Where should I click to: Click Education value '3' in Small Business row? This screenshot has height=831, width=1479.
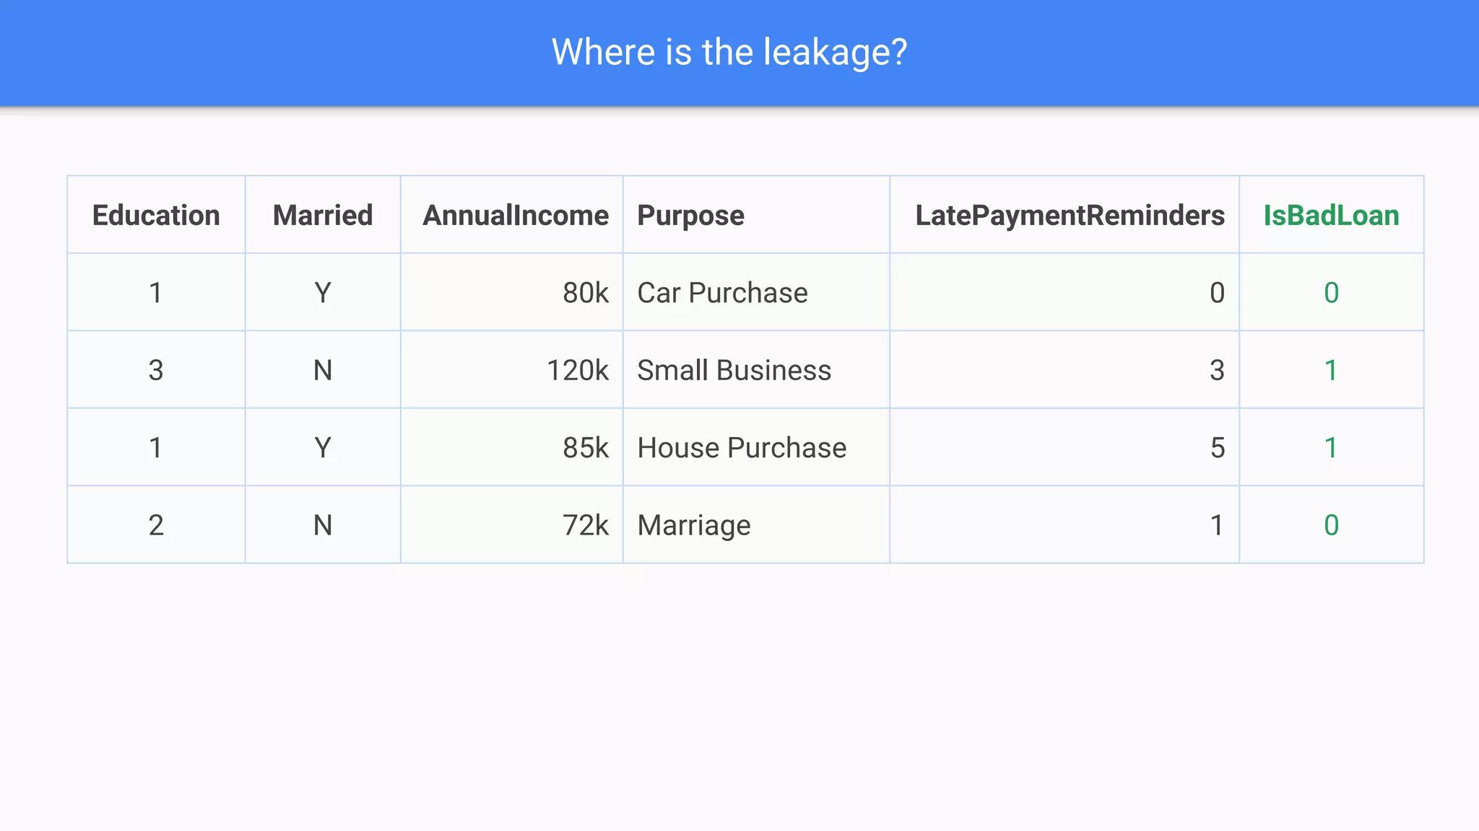click(156, 370)
